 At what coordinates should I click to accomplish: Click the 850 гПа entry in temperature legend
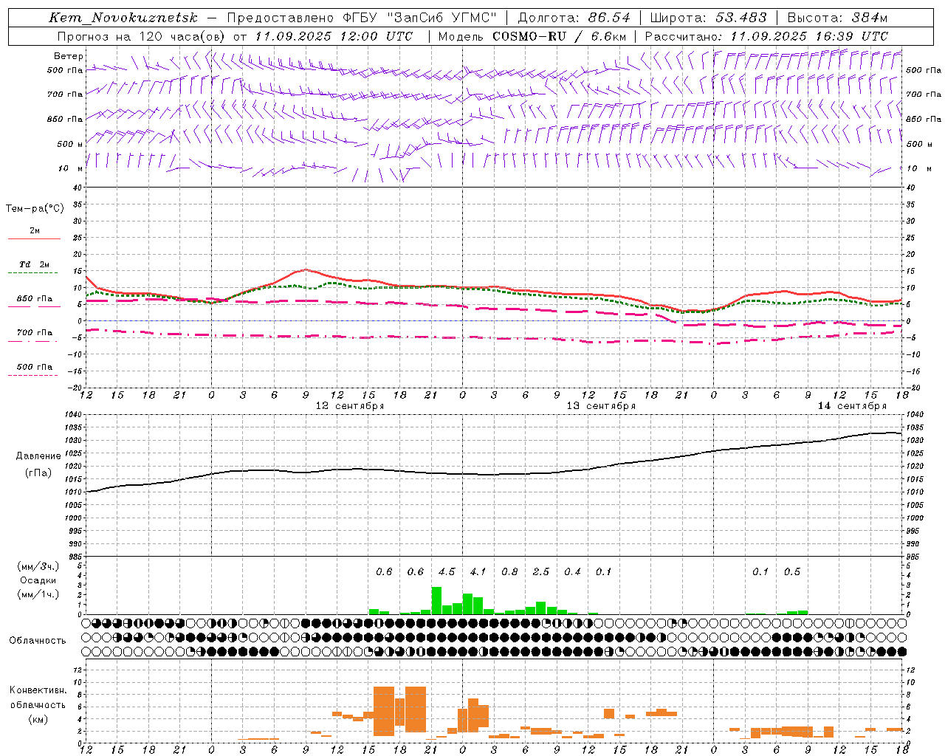point(34,299)
